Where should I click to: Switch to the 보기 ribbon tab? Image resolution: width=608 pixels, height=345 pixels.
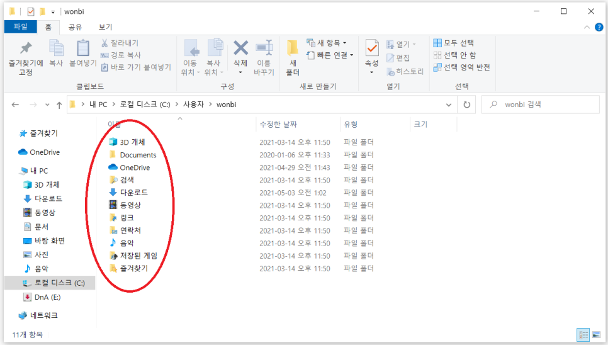pos(105,27)
